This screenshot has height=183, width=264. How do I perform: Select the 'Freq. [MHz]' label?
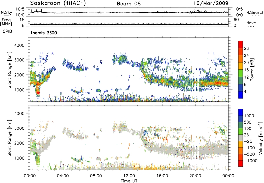point(6,22)
